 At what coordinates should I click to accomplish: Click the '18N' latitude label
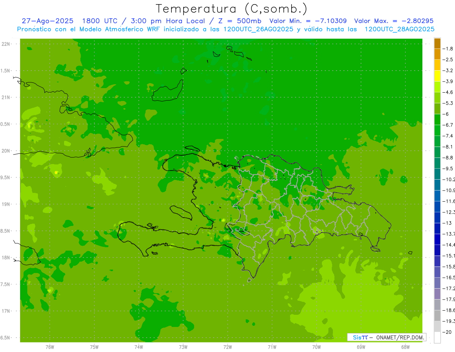click(x=6, y=258)
